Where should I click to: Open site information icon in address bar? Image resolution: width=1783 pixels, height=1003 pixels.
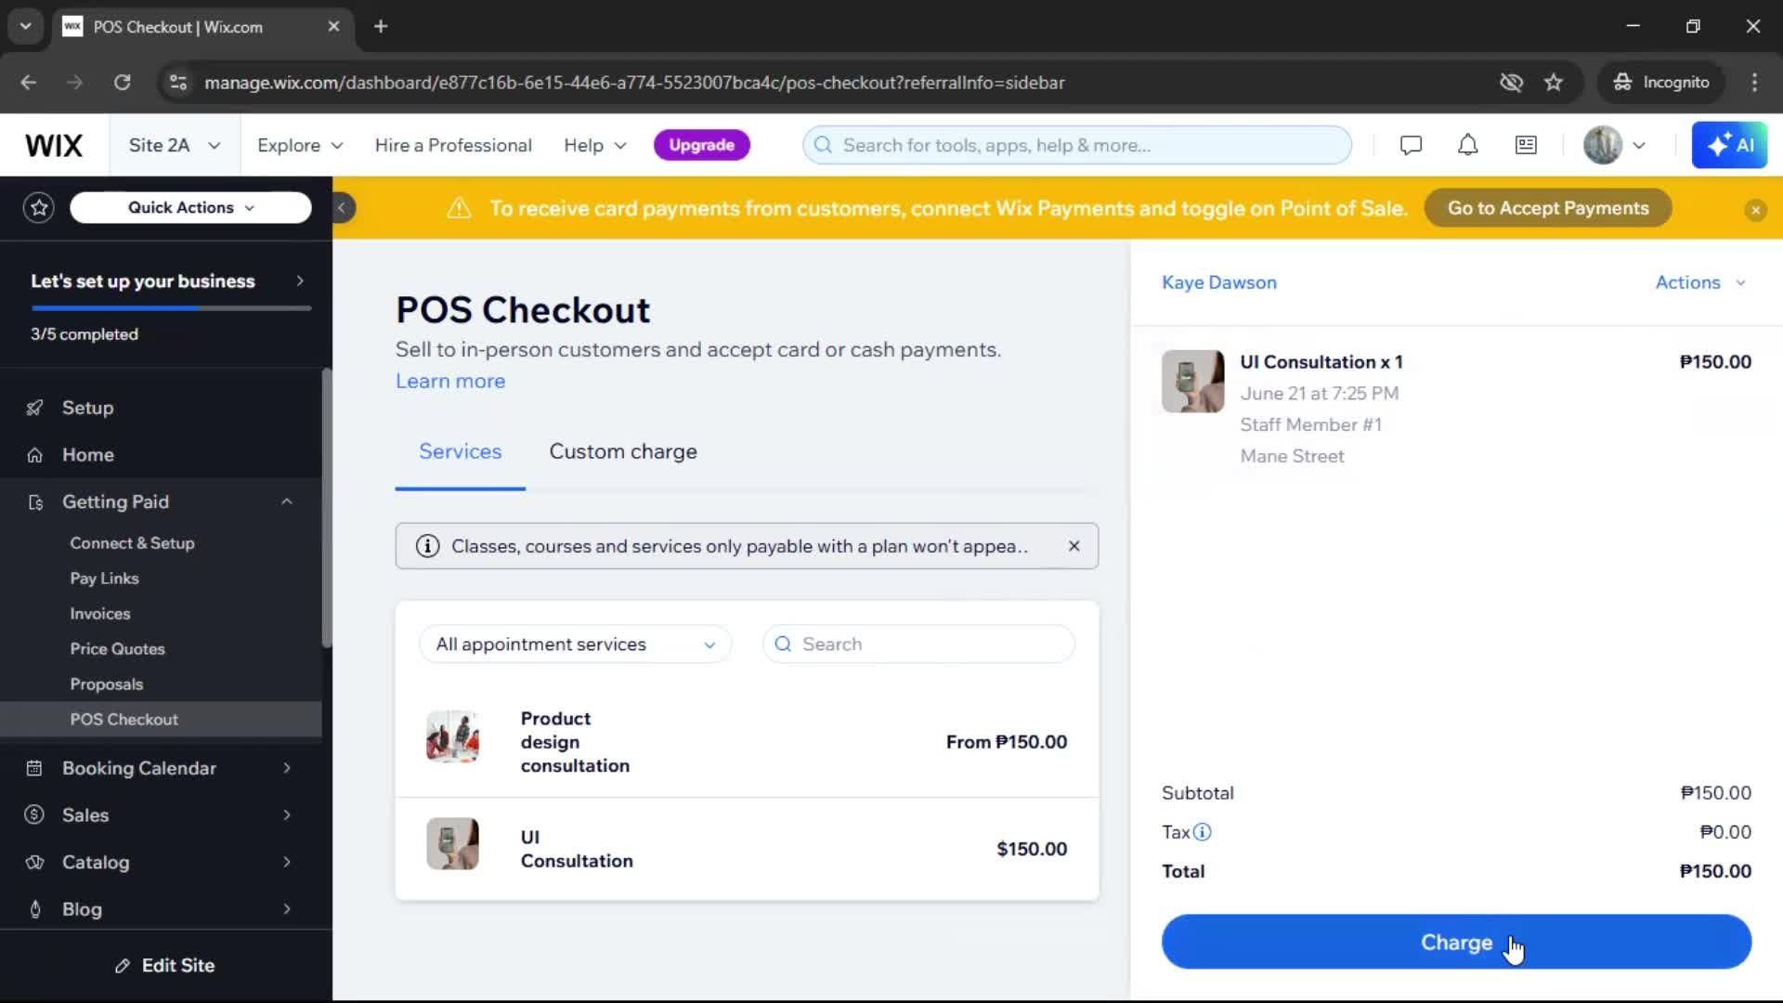click(178, 83)
